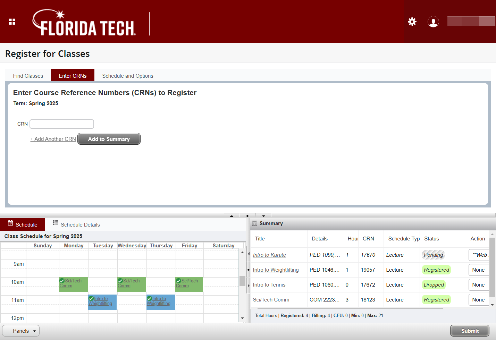Click the Submit button
Screen dimensions: 496x340
click(x=470, y=331)
